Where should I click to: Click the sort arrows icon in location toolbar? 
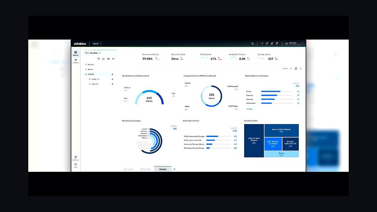(113, 59)
